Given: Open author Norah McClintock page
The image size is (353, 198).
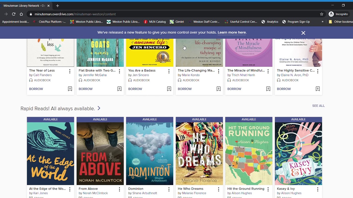Looking at the screenshot, I should 95,193.
